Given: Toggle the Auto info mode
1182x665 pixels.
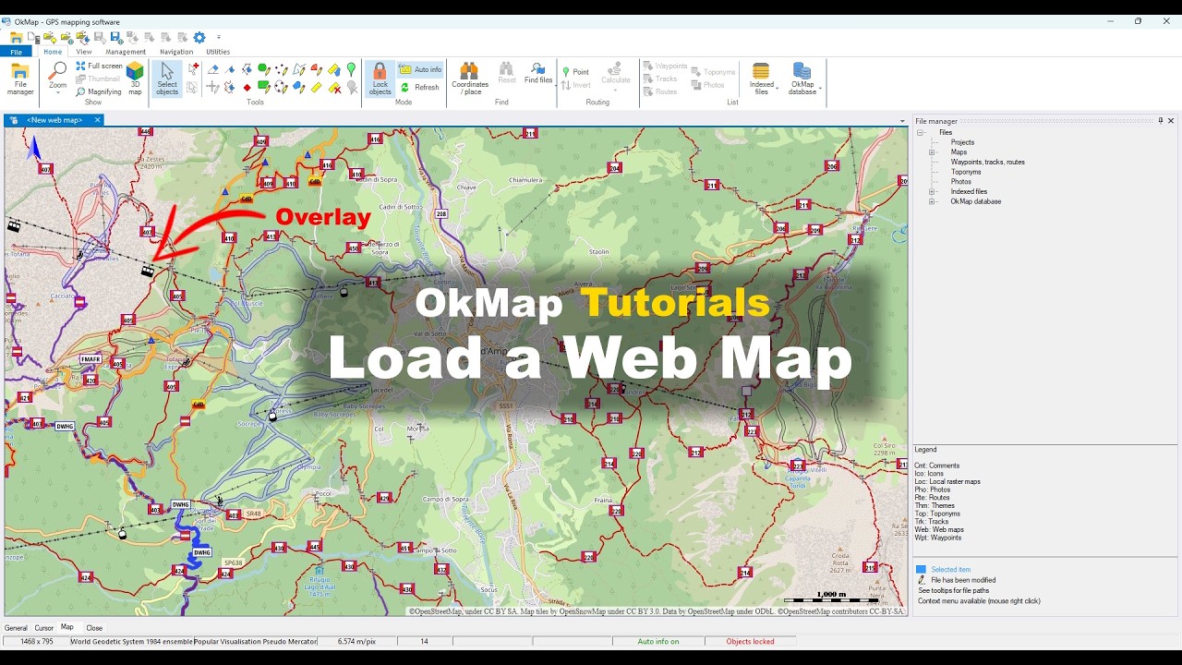Looking at the screenshot, I should 420,69.
